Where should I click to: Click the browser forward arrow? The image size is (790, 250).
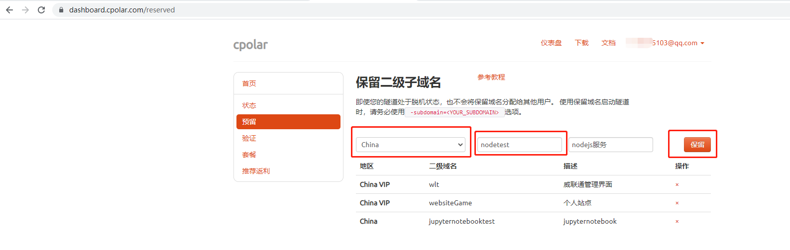[25, 10]
